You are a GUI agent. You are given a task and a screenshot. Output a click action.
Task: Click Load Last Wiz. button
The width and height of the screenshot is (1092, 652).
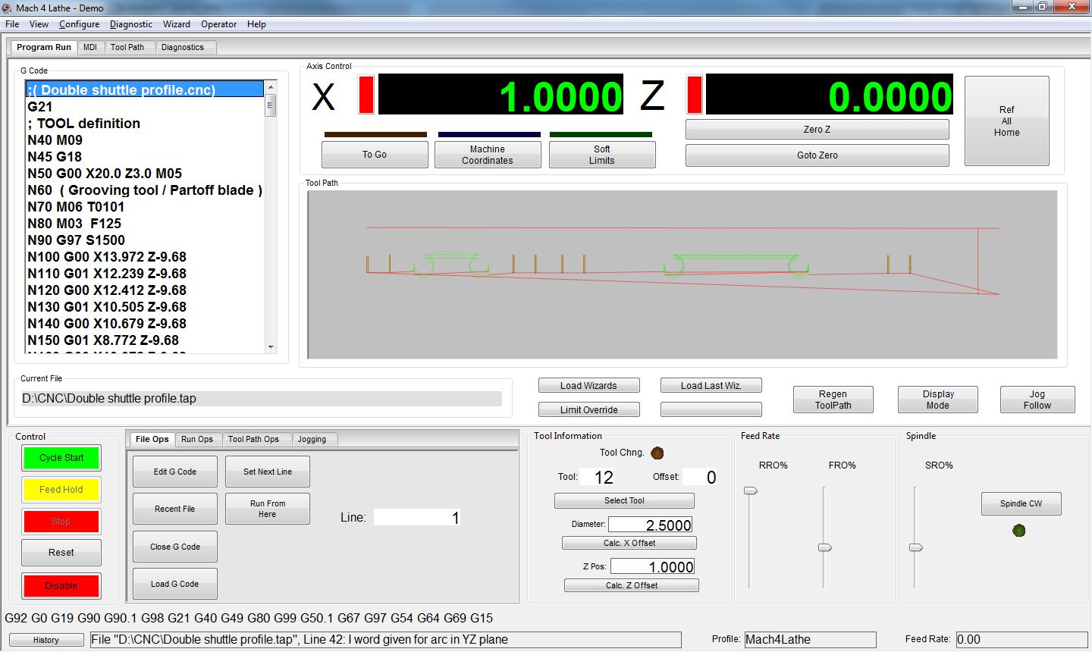pos(711,386)
